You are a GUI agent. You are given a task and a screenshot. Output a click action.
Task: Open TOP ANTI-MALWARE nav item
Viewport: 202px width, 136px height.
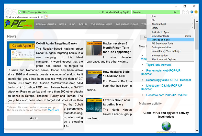(102, 24)
